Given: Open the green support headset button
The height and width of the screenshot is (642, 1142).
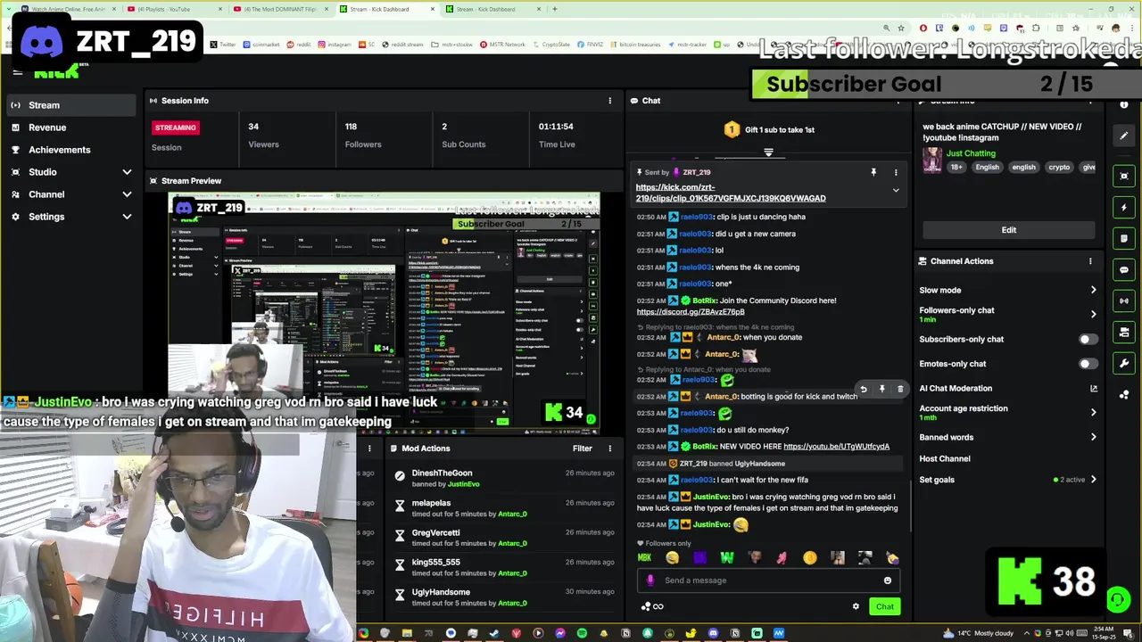Looking at the screenshot, I should (x=1118, y=600).
